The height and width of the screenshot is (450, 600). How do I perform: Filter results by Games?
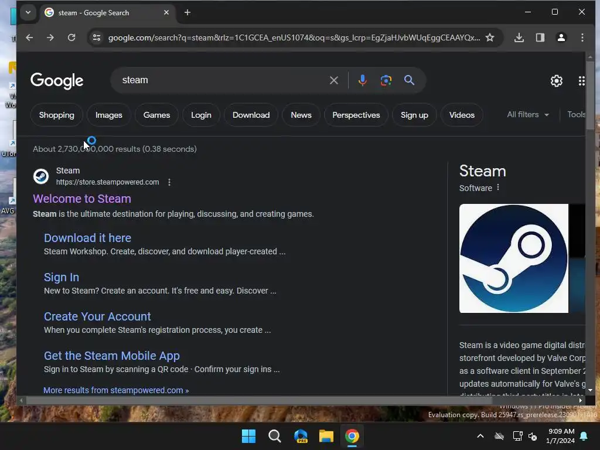click(156, 115)
